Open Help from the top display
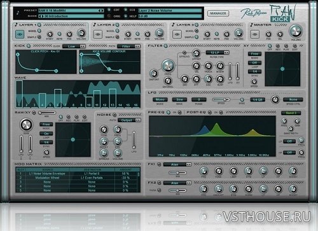Image resolution: width=318 pixels, height=231 pixels. coord(125,16)
